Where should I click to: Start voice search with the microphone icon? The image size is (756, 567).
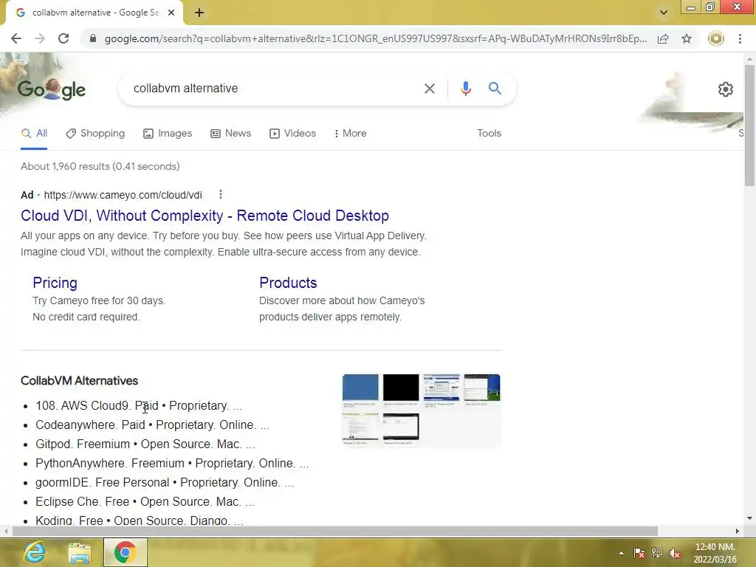[466, 89]
